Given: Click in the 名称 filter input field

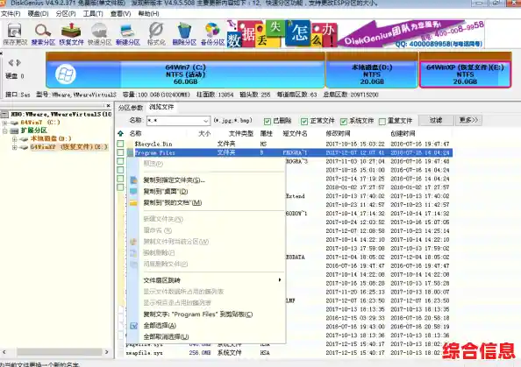Looking at the screenshot, I should 175,121.
